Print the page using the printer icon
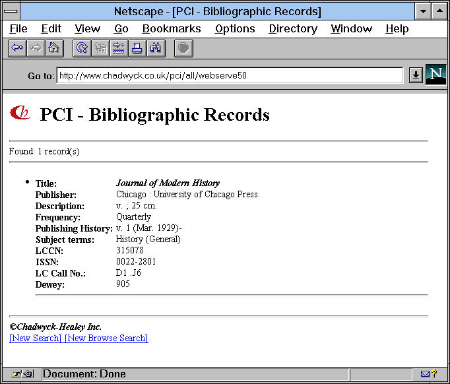Viewport: 450px width, 384px height. point(137,48)
